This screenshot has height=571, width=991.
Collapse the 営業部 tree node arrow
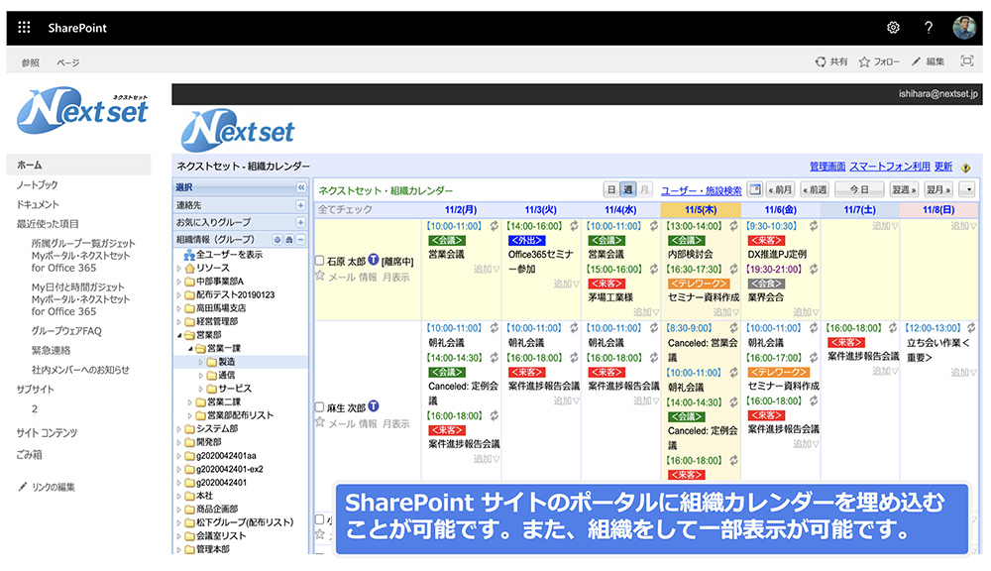178,335
